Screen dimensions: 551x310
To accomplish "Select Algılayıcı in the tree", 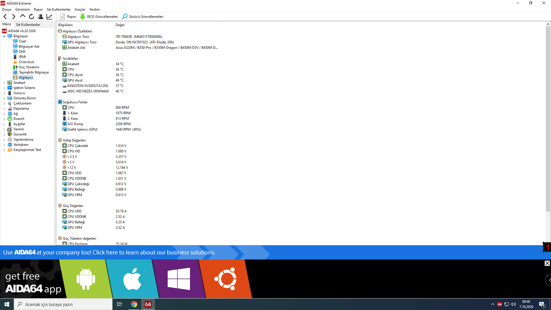I will (x=26, y=77).
